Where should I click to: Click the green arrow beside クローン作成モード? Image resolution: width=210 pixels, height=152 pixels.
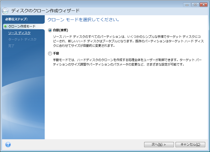(x=5, y=26)
